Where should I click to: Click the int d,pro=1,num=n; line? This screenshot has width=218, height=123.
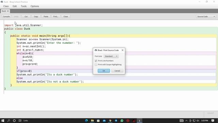point(30,50)
